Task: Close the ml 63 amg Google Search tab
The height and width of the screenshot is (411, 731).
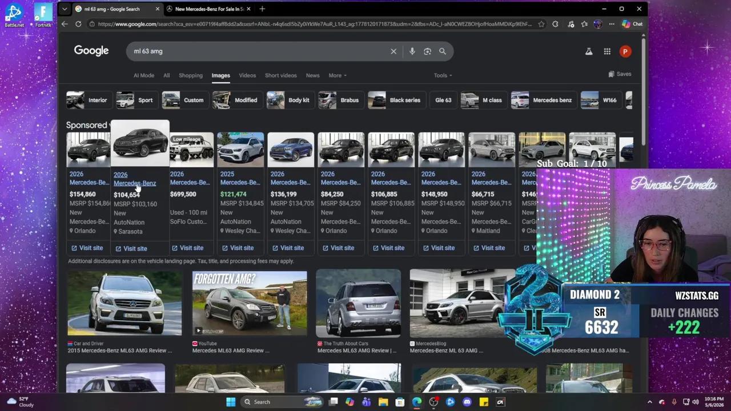Action: point(157,9)
